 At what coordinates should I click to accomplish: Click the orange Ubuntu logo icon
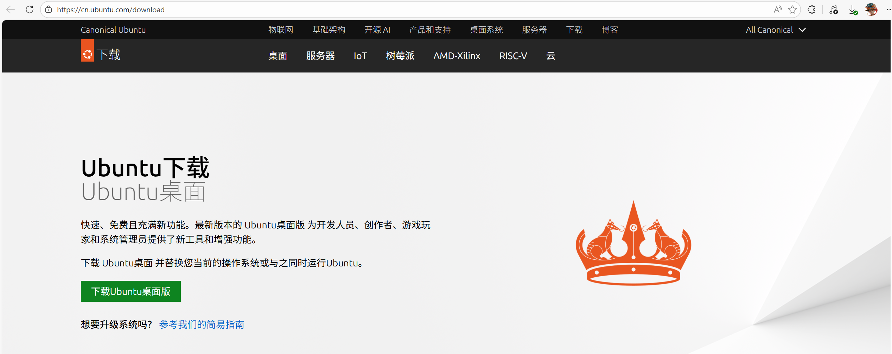pyautogui.click(x=87, y=50)
